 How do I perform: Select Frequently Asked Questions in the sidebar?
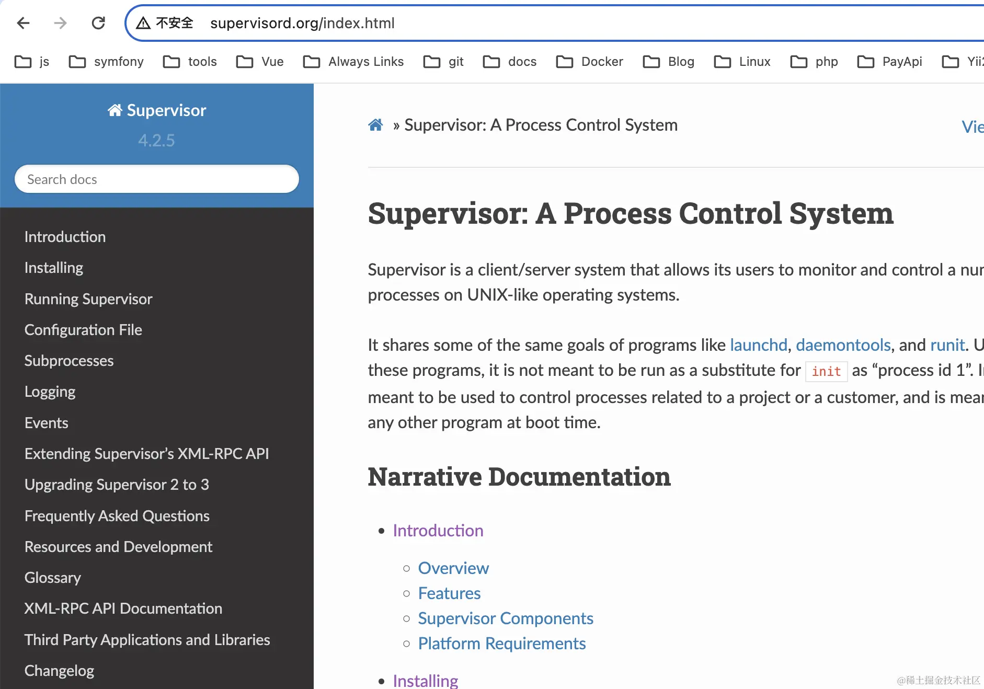[x=117, y=515]
